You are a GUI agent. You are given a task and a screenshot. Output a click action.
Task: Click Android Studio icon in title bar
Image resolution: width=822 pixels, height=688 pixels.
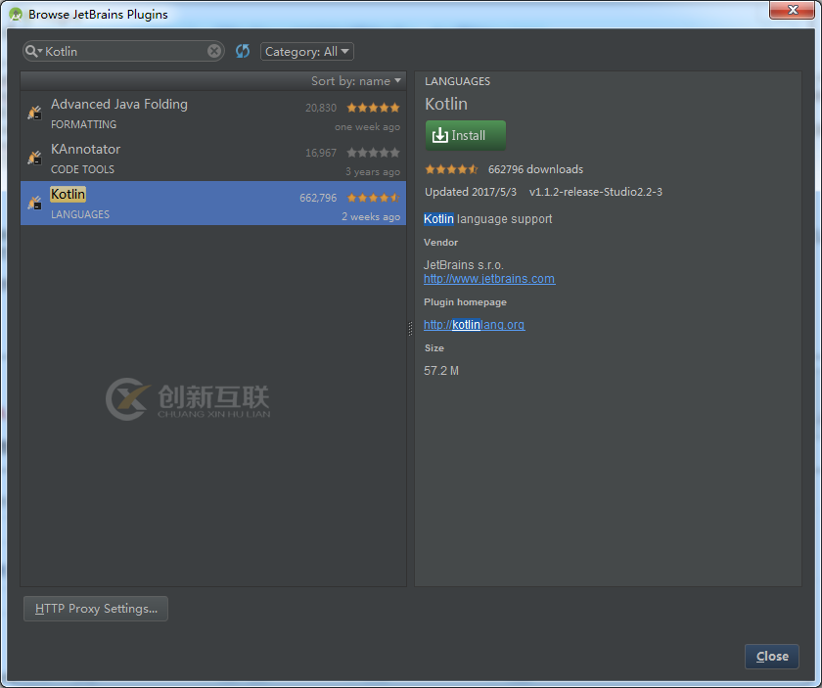pyautogui.click(x=16, y=14)
